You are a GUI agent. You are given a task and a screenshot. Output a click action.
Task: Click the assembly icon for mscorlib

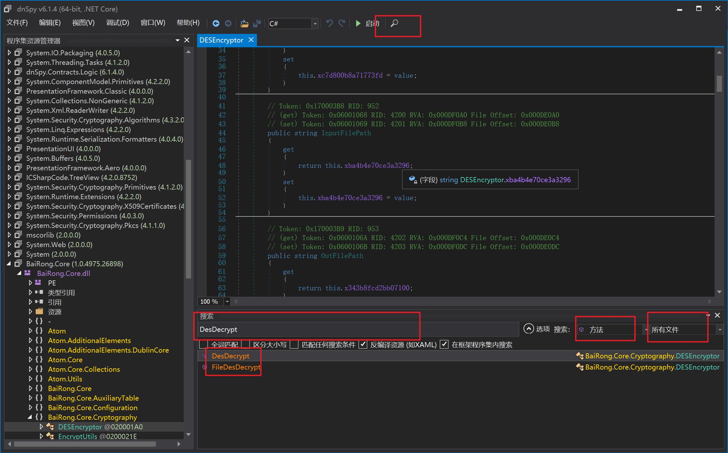18,235
